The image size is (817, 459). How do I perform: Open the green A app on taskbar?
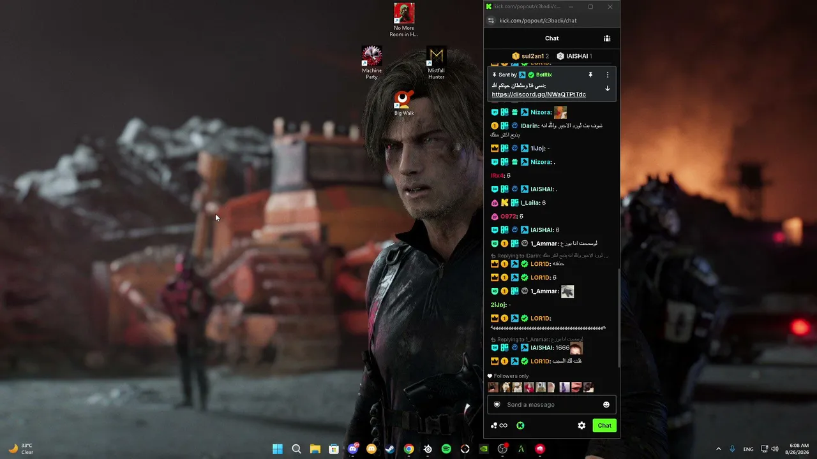pyautogui.click(x=521, y=449)
